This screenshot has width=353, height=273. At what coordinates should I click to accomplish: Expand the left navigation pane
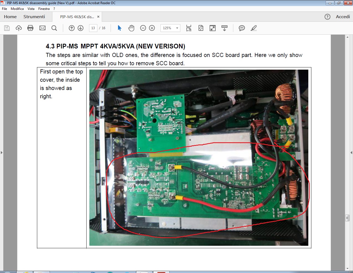(2, 152)
